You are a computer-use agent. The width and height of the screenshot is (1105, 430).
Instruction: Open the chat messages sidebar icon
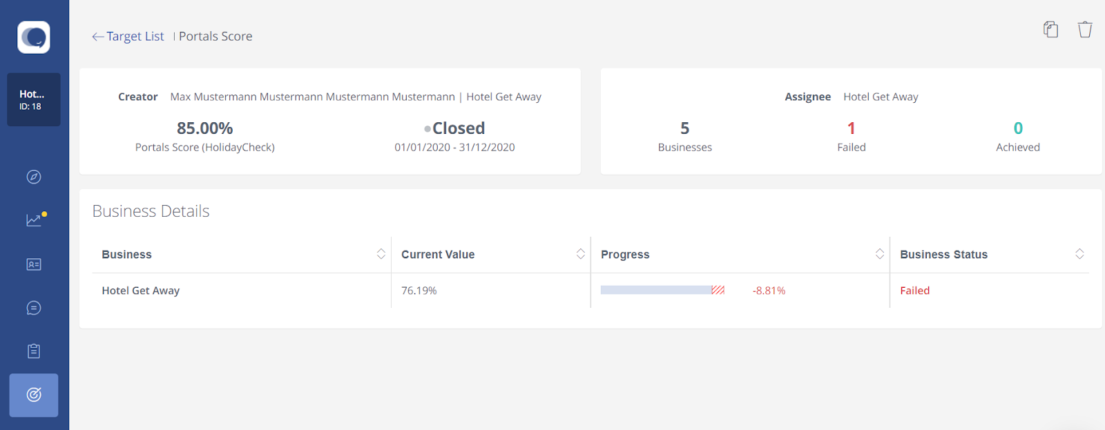34,308
